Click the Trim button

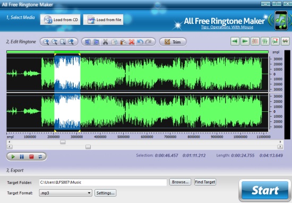click(x=173, y=42)
